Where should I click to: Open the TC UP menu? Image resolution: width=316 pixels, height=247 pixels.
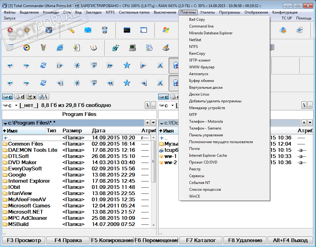pos(287,18)
